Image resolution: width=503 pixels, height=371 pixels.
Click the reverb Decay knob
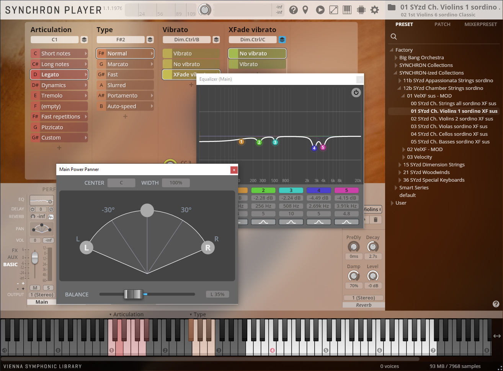373,247
